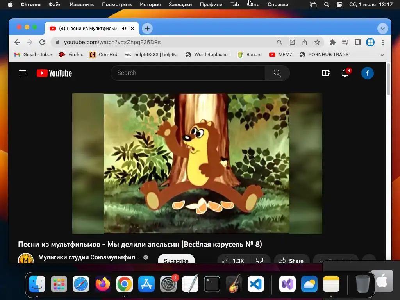400x300 pixels.
Task: Open the channel avatar next to Subscribe
Action: [x=26, y=258]
